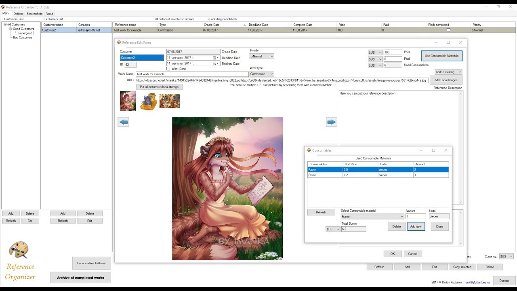Select second thumbnail with cat on yellow
Screen dimensions: 517x291
pos(148,101)
